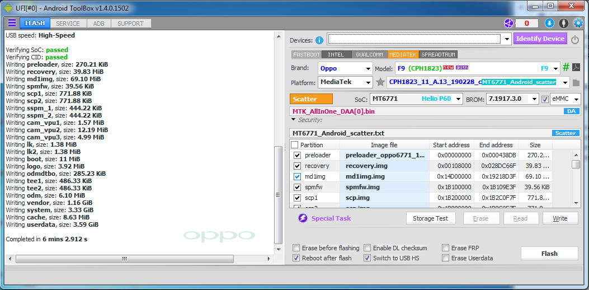Click the Image file column header
Screen dimensions: 589x290
[384, 145]
